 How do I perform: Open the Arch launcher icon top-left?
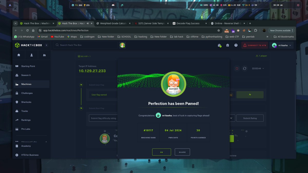(x=10, y=5)
